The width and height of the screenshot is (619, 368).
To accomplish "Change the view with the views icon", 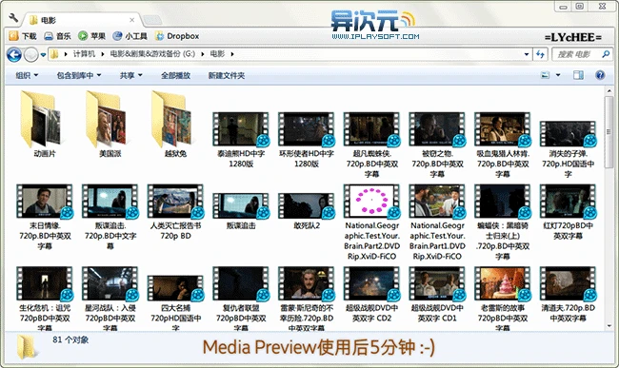I will click(545, 75).
